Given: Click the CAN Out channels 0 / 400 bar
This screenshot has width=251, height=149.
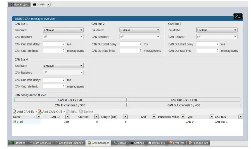Looking at the screenshot, I should [184, 105].
